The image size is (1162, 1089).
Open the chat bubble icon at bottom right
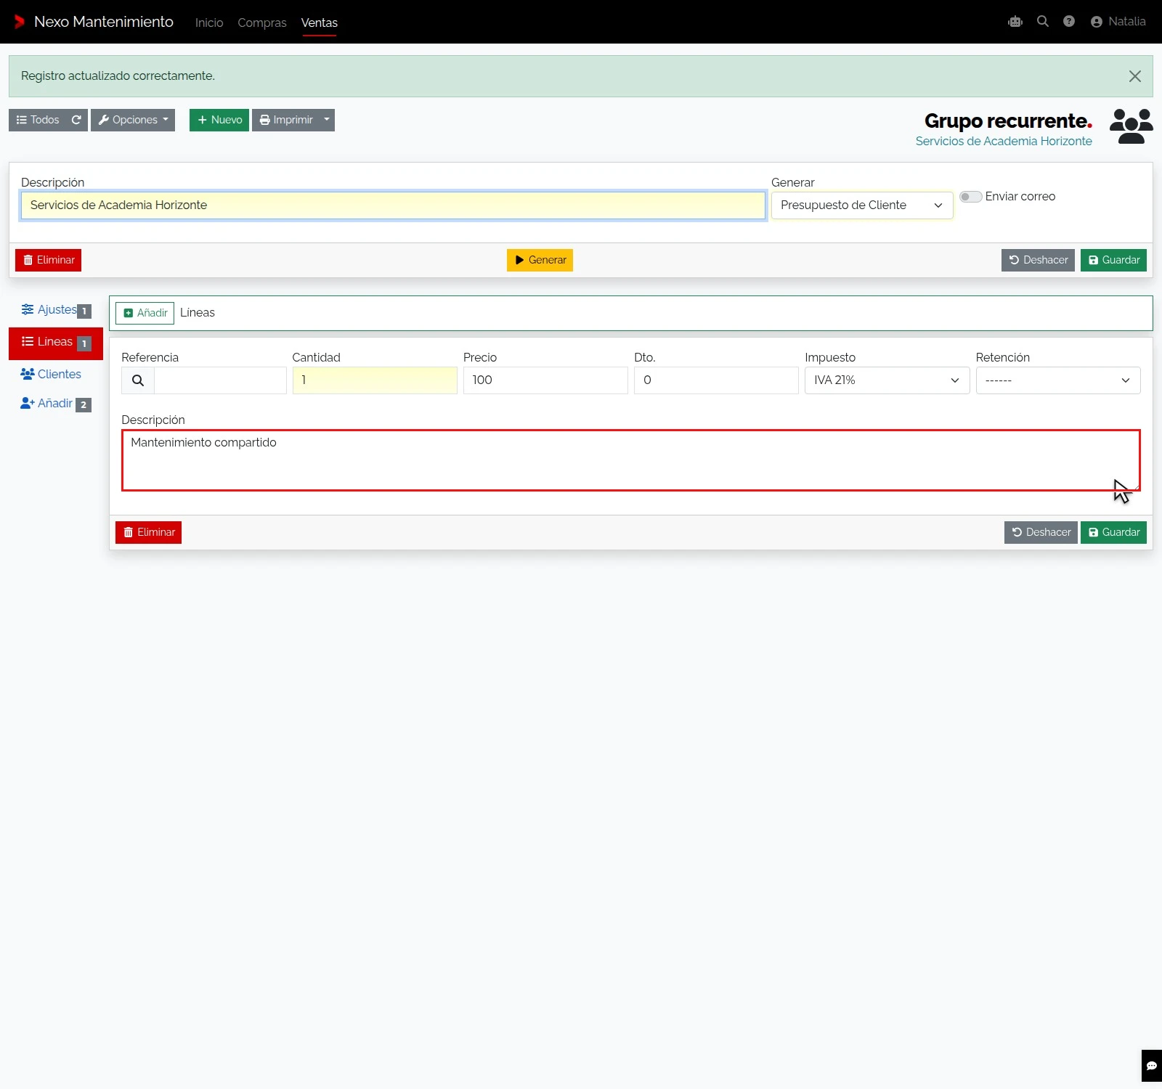(1152, 1066)
